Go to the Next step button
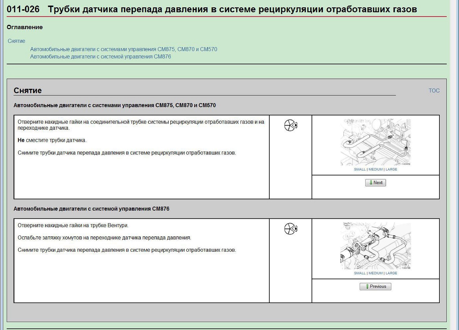Viewport: 459px width, 330px height. (375, 183)
